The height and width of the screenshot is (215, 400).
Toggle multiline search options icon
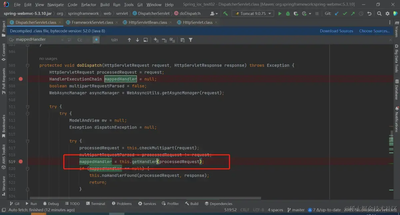pyautogui.click(x=183, y=40)
